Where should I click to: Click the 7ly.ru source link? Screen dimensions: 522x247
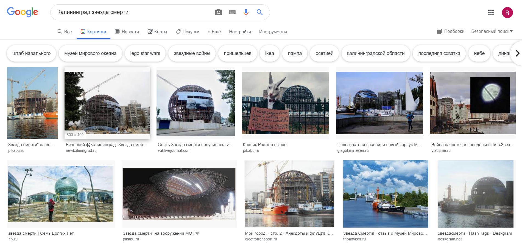tap(13, 239)
